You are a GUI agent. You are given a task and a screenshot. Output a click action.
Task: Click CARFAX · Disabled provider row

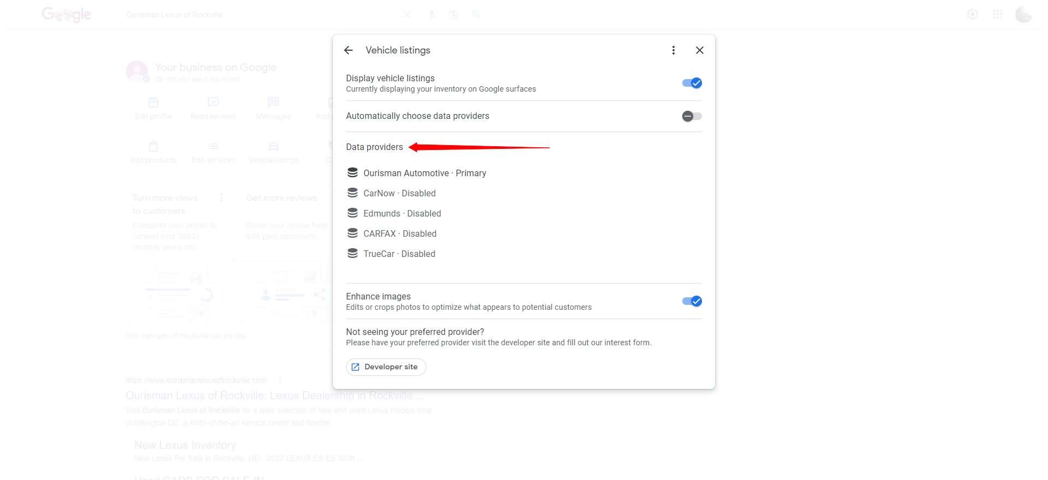point(400,233)
